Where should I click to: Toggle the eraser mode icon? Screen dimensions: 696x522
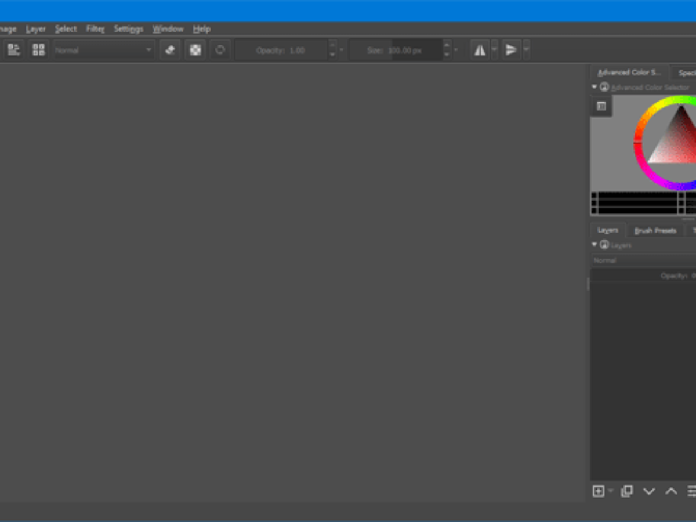170,50
